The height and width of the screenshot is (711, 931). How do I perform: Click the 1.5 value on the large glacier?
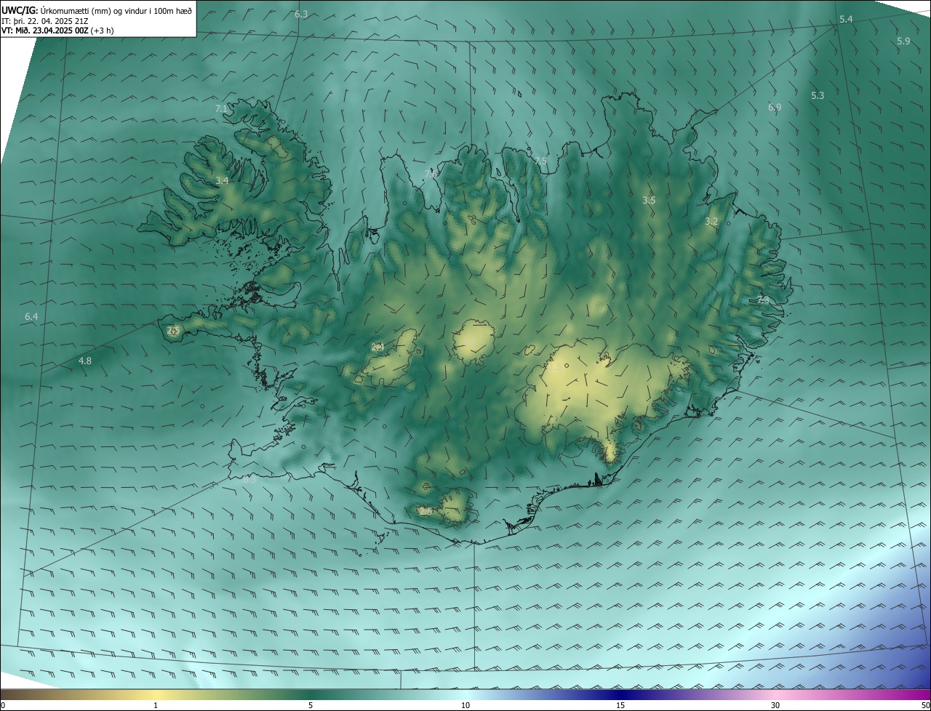[554, 368]
